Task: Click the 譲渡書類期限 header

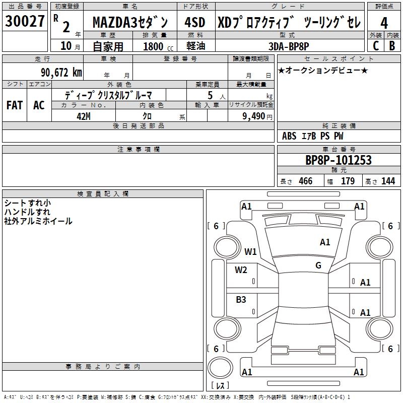Action: [251, 59]
